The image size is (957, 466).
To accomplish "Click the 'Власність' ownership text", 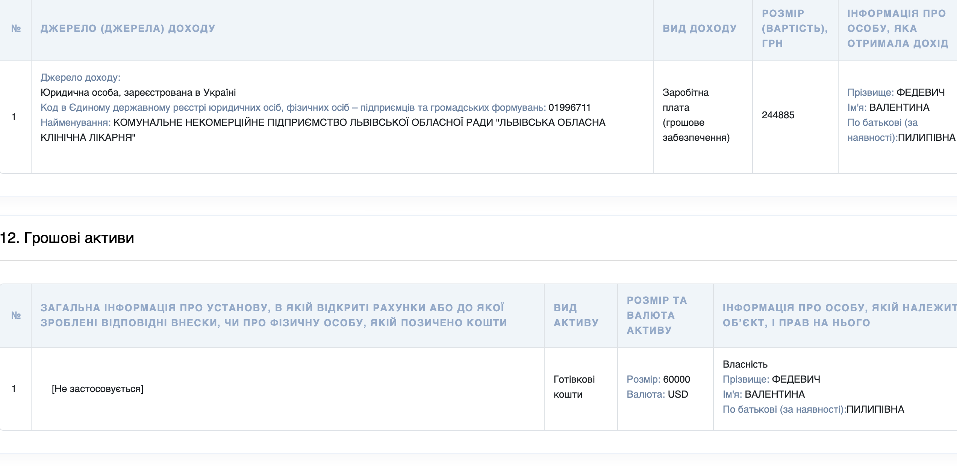I will coord(745,364).
